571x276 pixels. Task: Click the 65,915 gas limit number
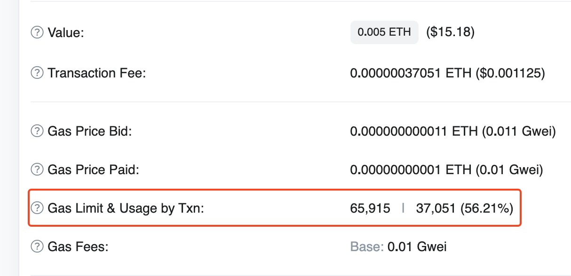(x=370, y=208)
